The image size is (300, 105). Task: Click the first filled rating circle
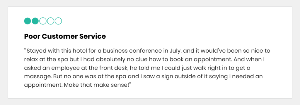point(28,21)
